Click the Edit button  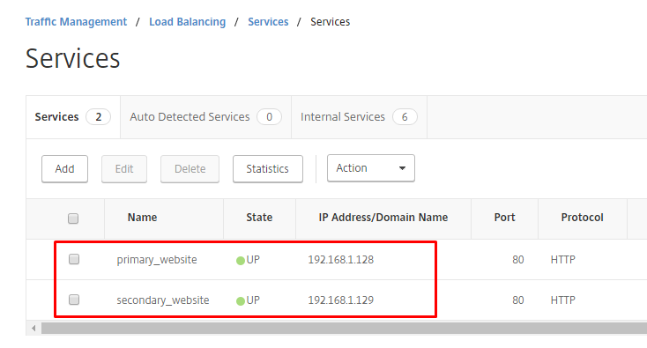point(124,168)
